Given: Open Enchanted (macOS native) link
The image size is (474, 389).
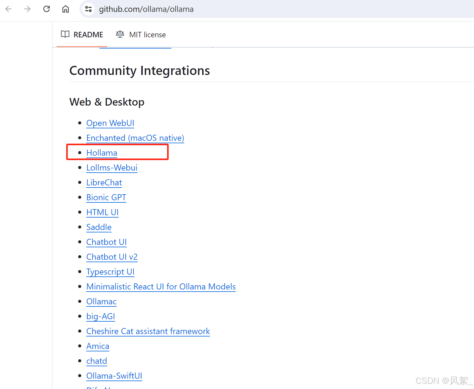Looking at the screenshot, I should 135,138.
